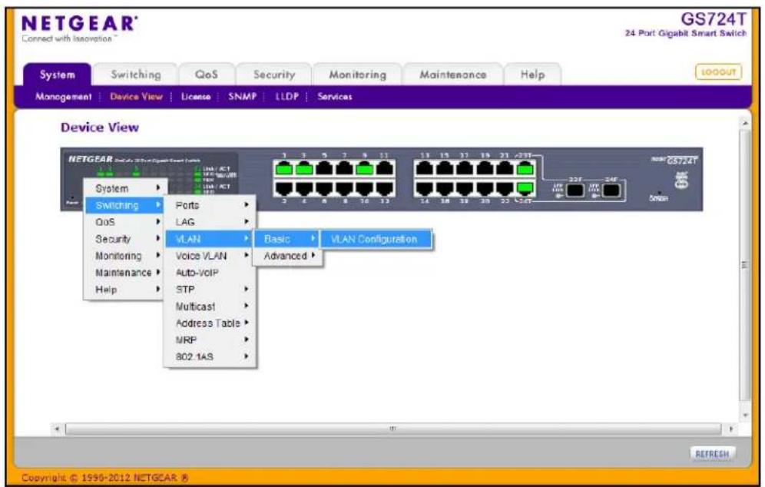This screenshot has width=765, height=487.
Task: Click port 21 on the switch image
Action: (505, 169)
